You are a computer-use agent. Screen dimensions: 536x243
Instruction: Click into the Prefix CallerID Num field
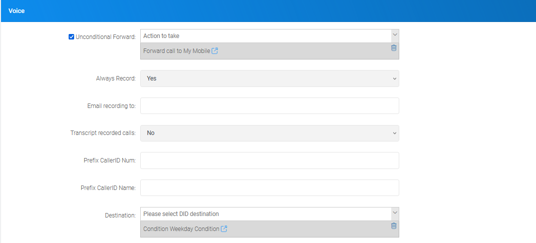(270, 160)
